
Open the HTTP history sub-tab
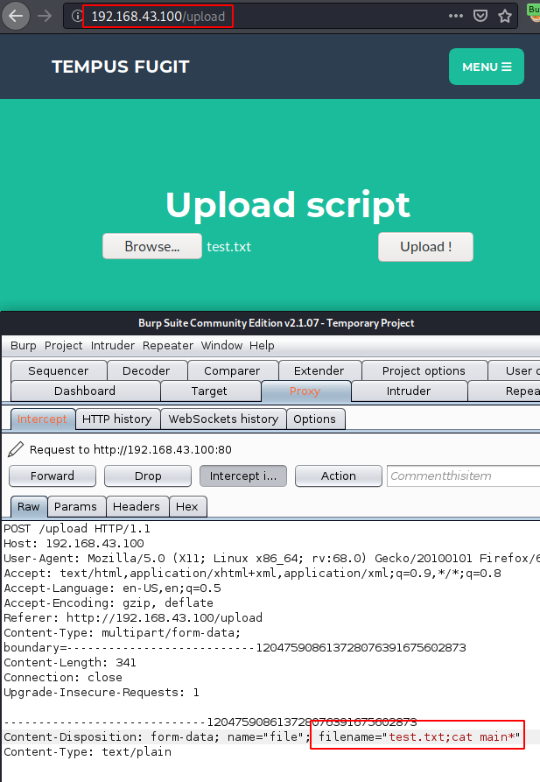117,419
